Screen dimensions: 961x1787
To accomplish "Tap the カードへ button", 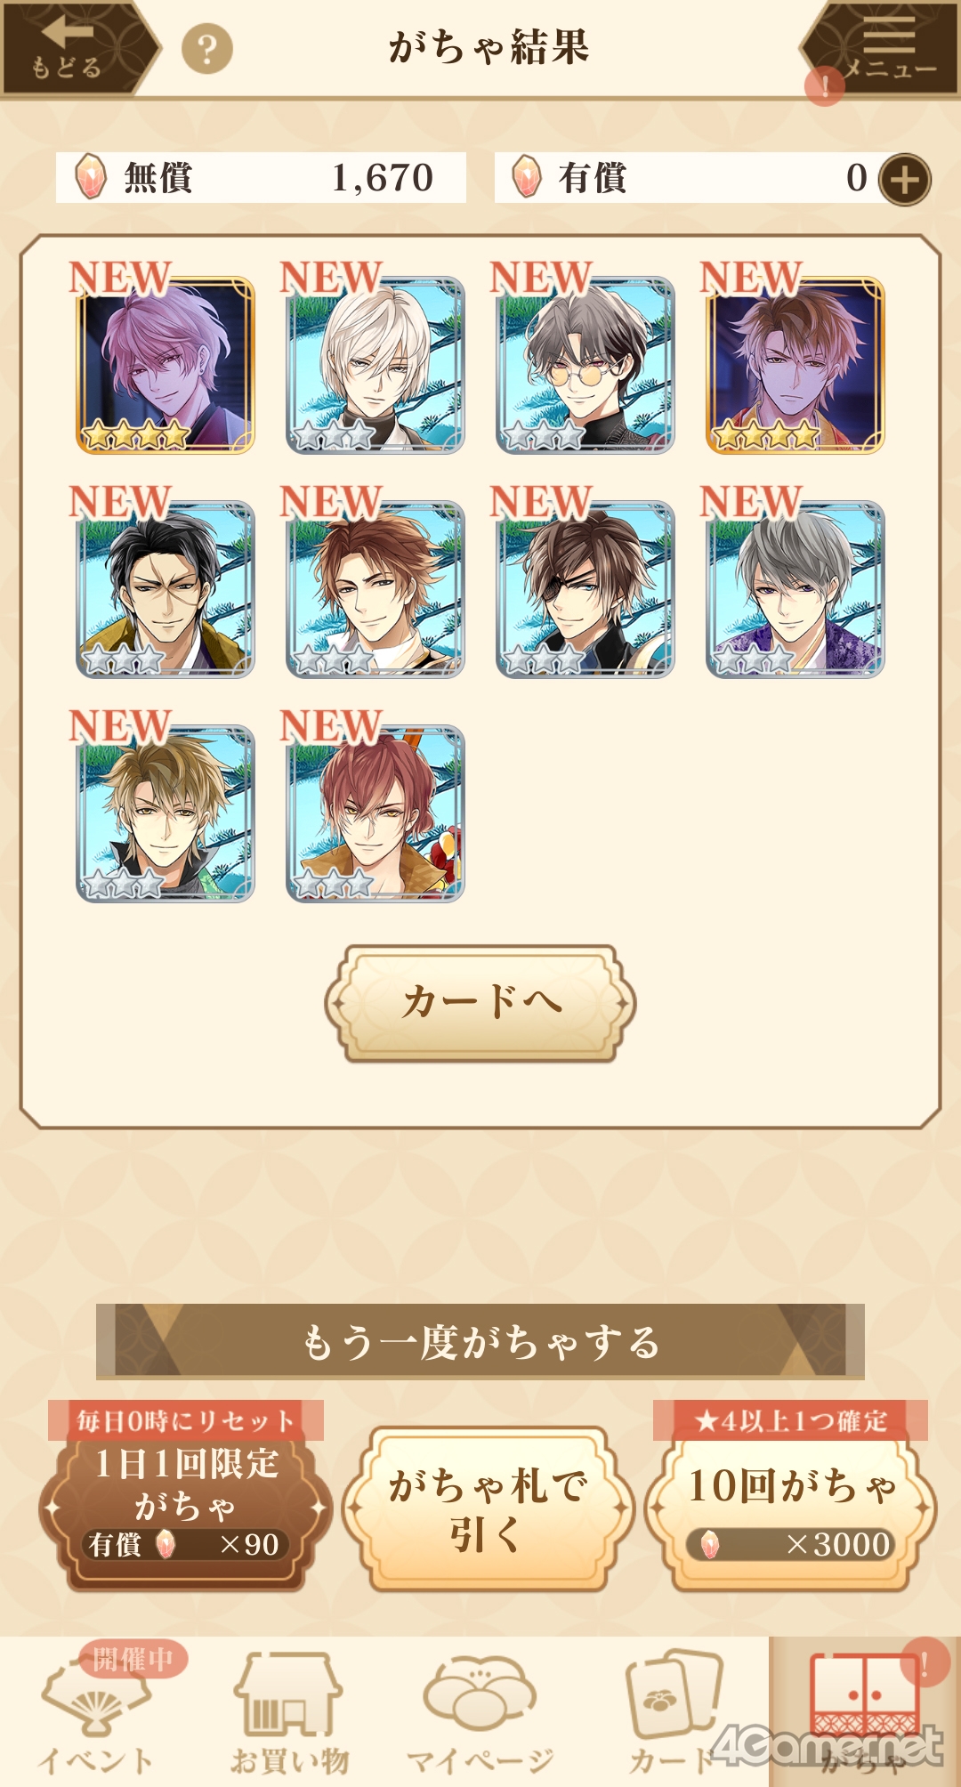I will pyautogui.click(x=480, y=1003).
